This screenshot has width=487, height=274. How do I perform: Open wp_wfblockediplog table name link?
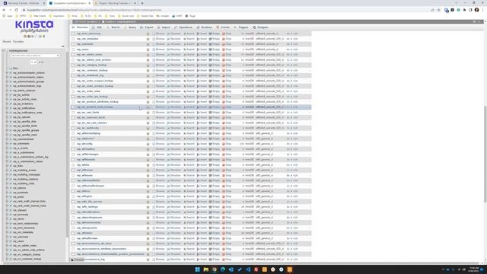point(88,133)
